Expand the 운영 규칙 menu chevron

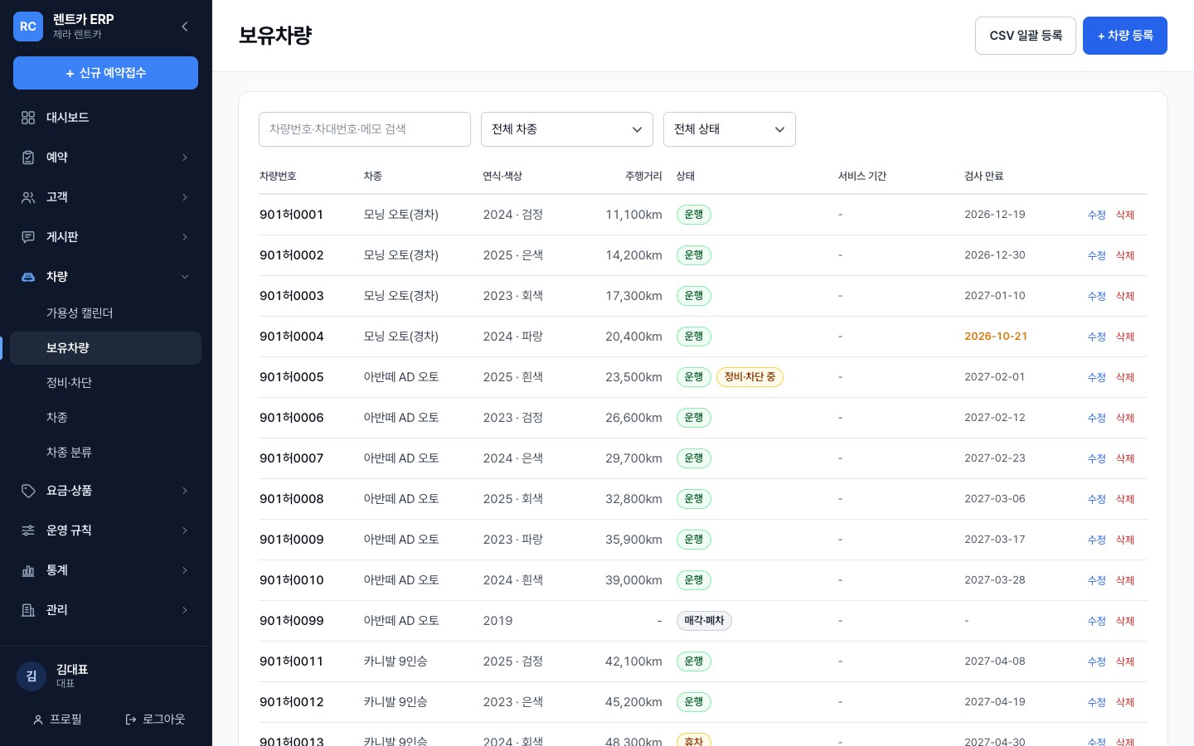[x=185, y=530]
